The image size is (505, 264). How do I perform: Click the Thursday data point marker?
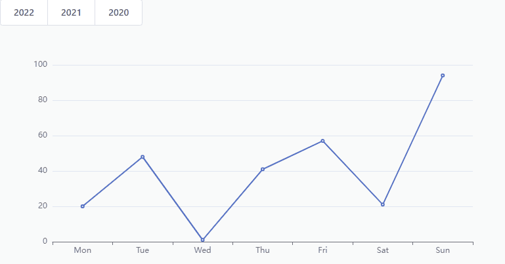[263, 169]
